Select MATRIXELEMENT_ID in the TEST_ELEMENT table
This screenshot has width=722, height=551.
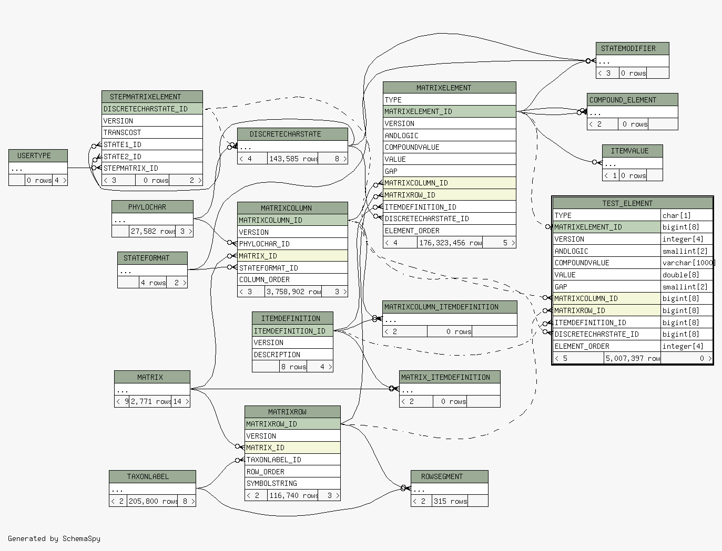point(607,227)
